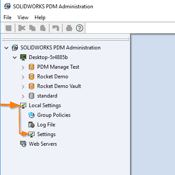Click the Log File icon

(31, 125)
